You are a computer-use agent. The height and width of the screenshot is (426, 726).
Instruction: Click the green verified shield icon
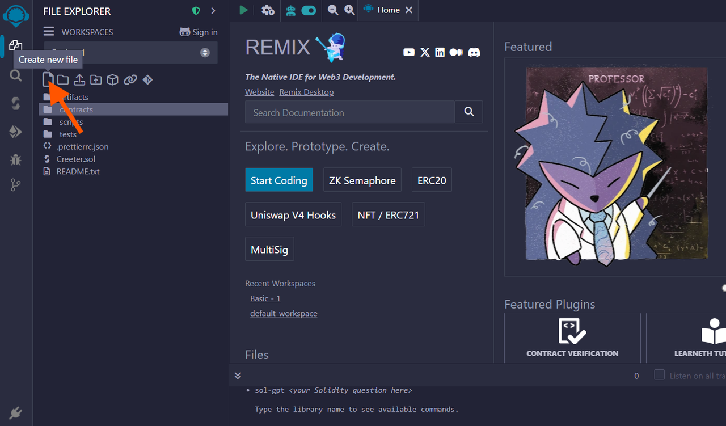(196, 11)
